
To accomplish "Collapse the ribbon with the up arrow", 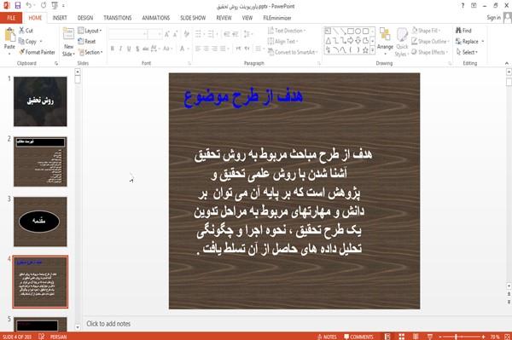I will click(507, 63).
